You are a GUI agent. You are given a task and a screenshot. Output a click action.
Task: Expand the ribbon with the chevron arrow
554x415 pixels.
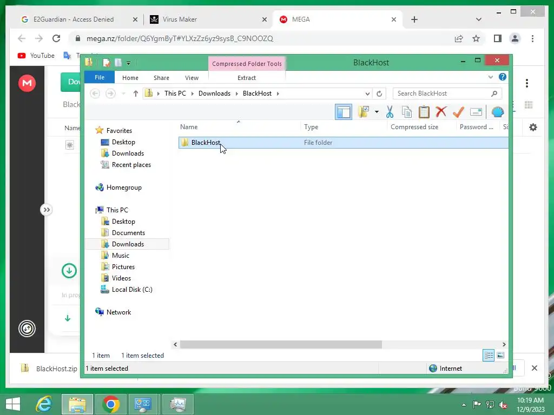click(x=490, y=77)
